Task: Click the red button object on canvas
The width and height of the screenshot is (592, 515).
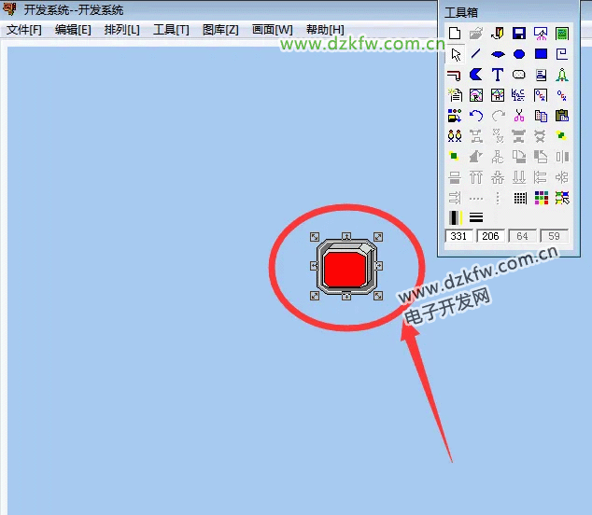Action: coord(345,267)
